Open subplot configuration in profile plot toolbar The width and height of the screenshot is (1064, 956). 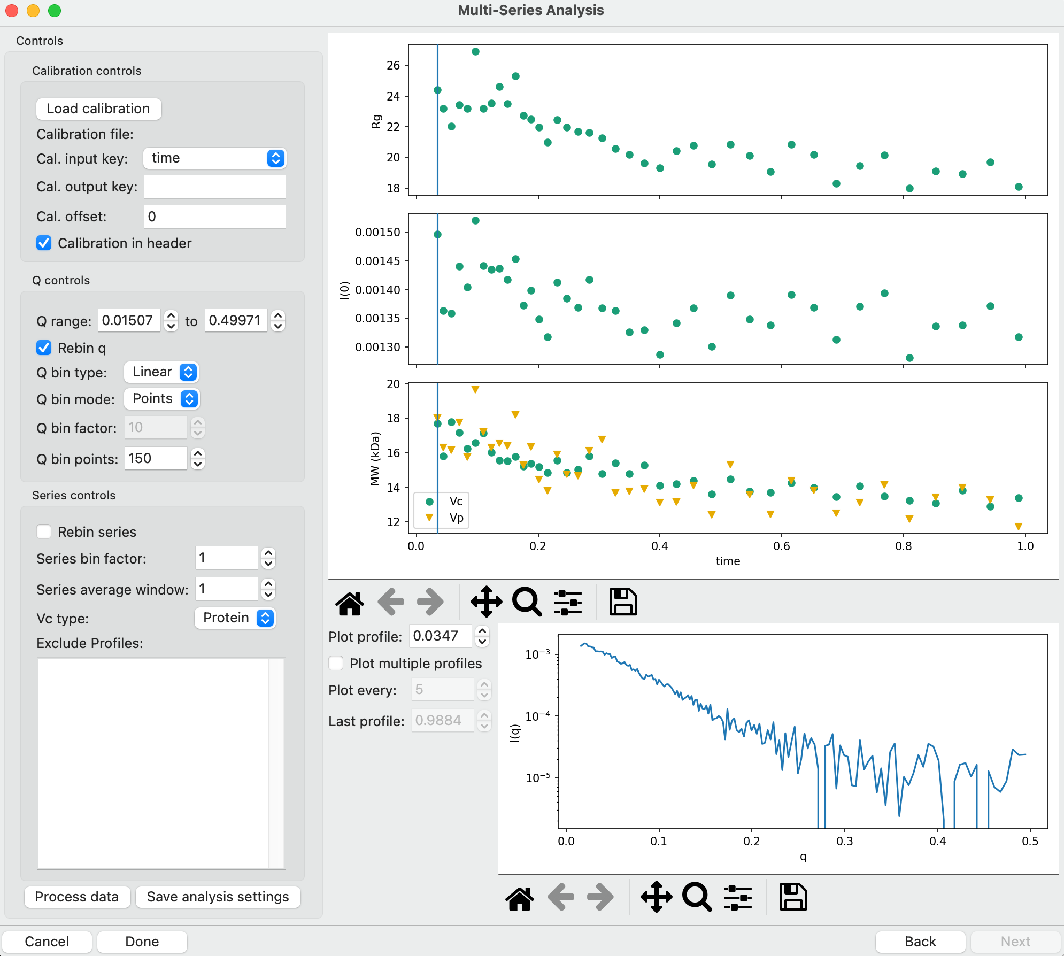[738, 897]
